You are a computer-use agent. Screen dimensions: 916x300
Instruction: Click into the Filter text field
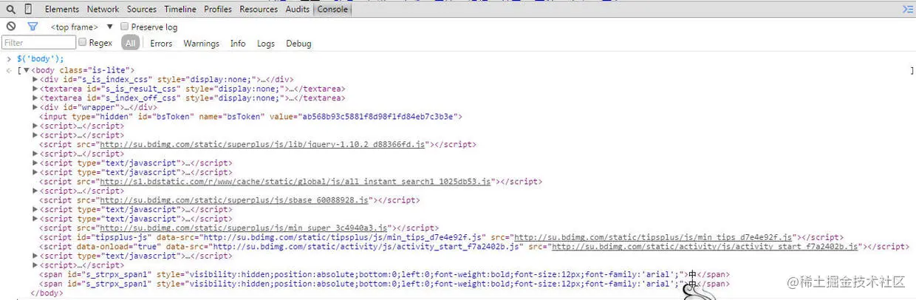coord(38,43)
